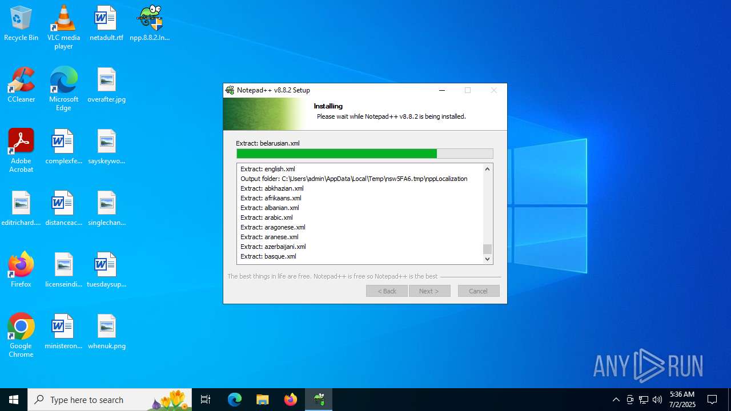Select the licenseindi... image file
731x411 pixels.
pos(63,270)
